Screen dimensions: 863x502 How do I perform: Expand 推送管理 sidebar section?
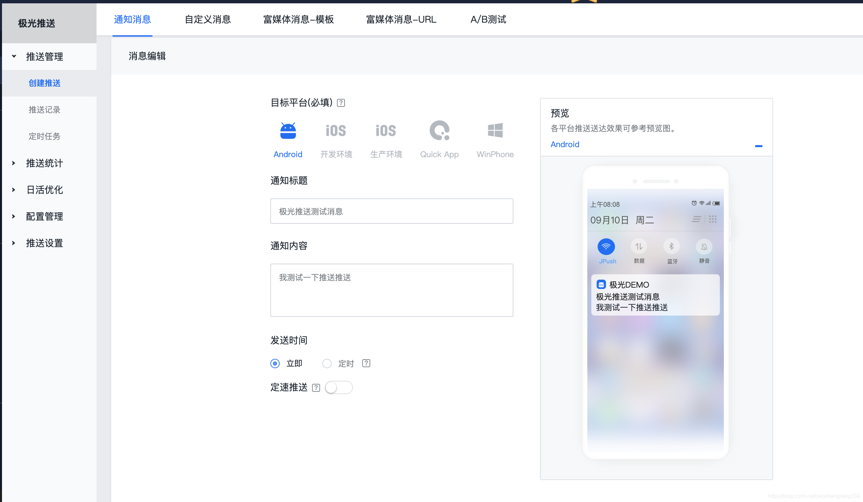tap(44, 56)
